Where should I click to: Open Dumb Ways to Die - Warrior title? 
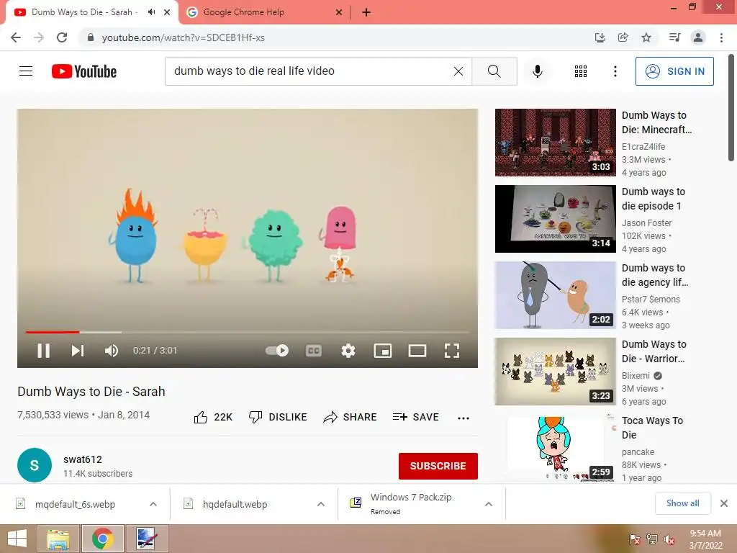click(x=654, y=351)
